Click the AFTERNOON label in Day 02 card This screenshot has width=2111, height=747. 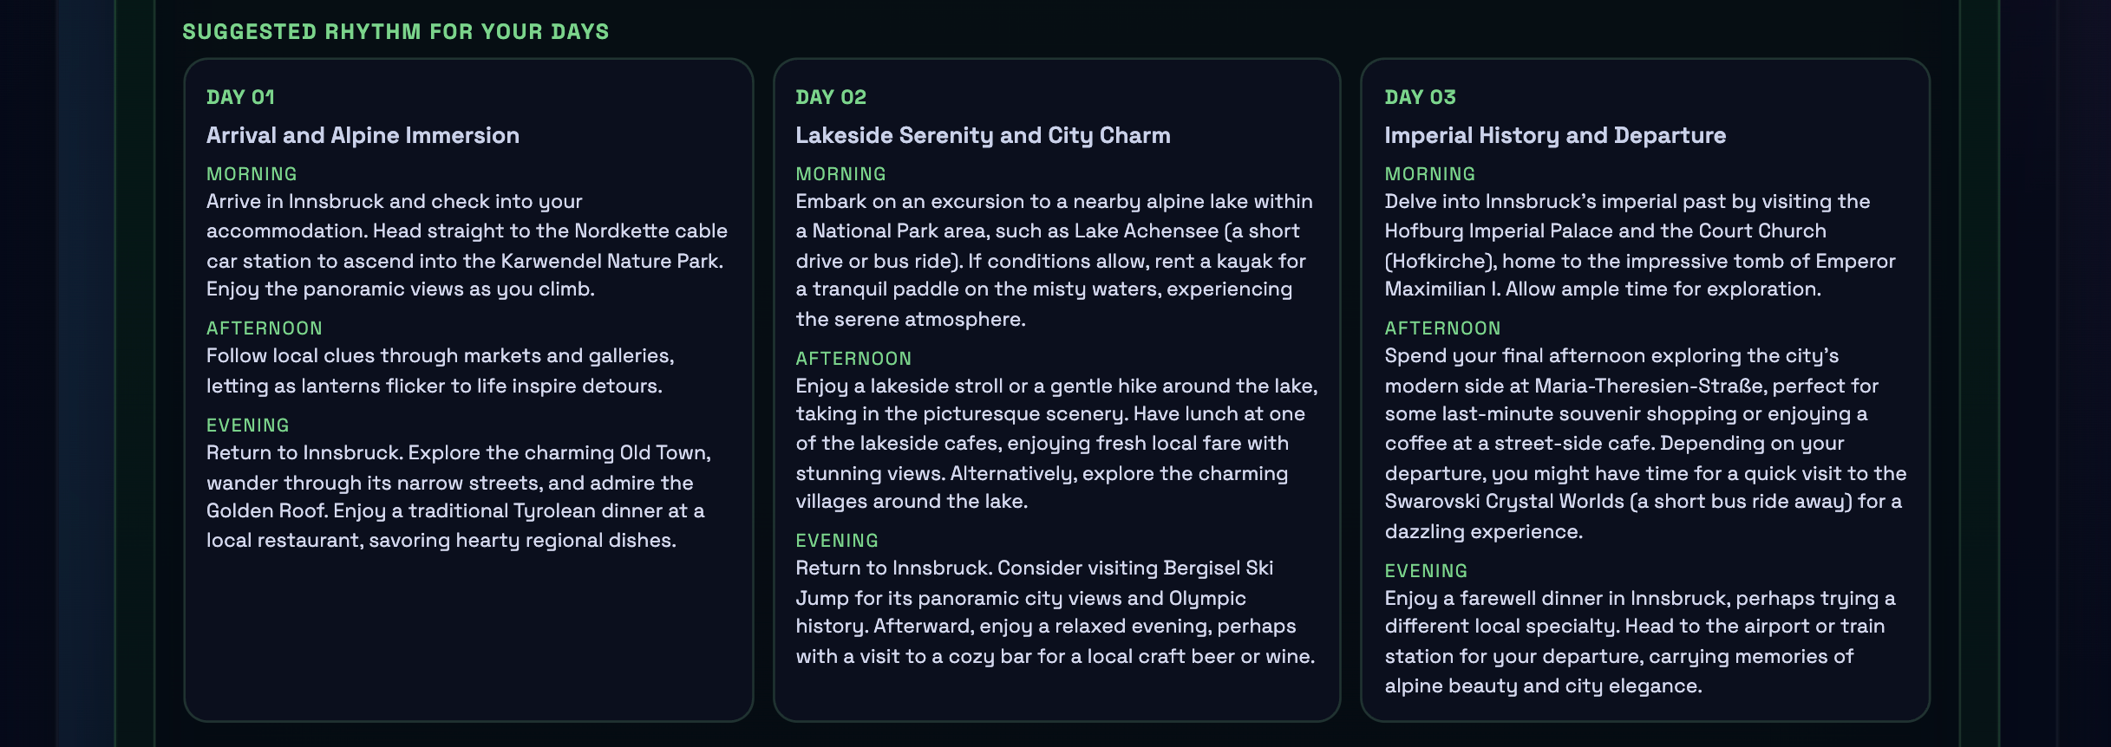tap(853, 359)
